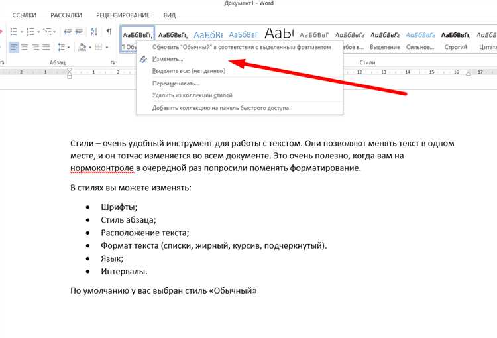Click the Язык; bullet item
Viewport: 497px width, 338px height.
tap(112, 258)
